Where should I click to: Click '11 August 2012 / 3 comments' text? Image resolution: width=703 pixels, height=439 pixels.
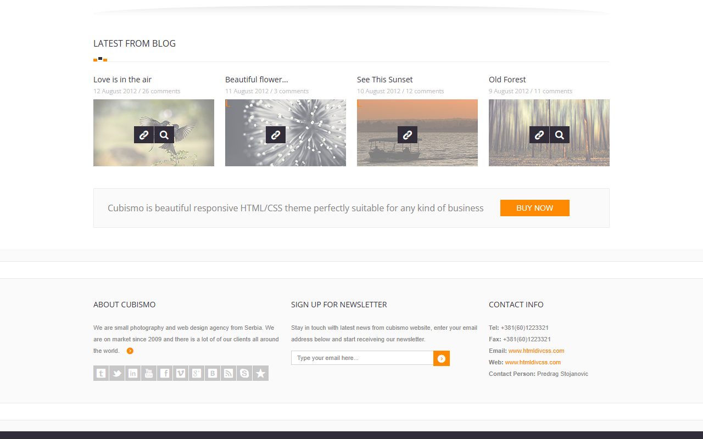(x=267, y=91)
